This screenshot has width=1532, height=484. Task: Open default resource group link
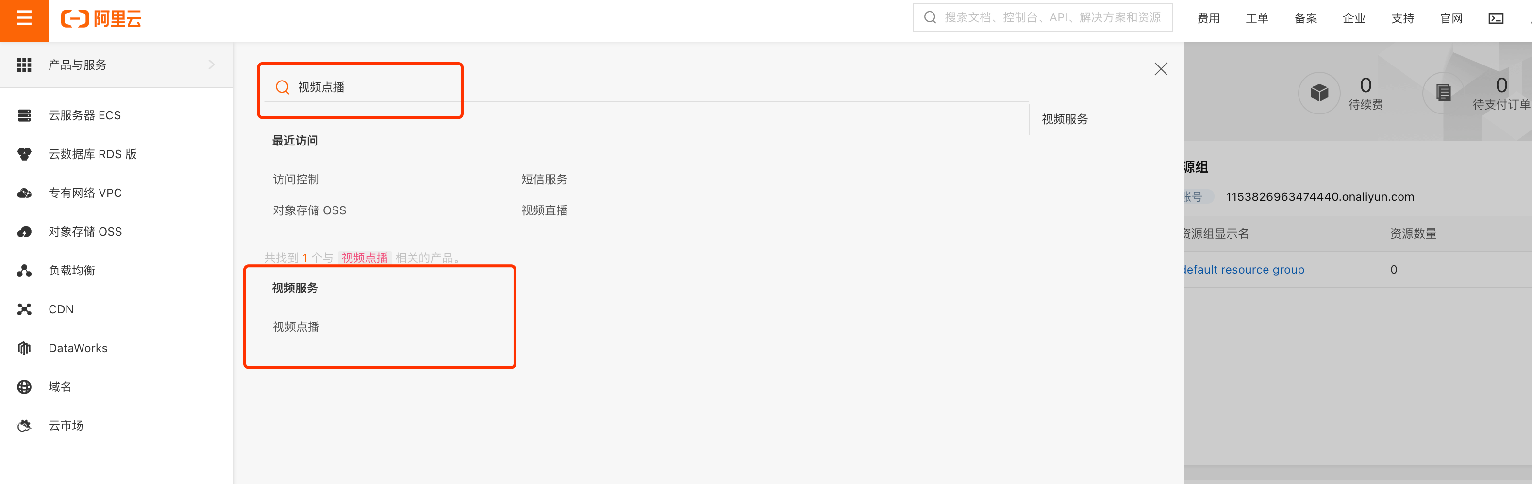(1244, 270)
